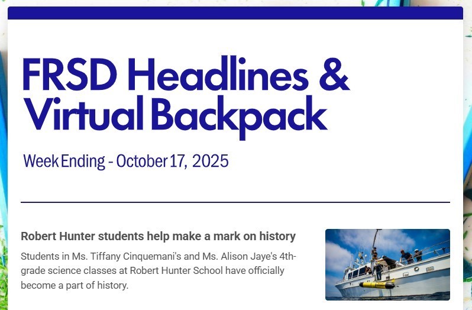Click the Week Ending text in the subtitle
472x310 pixels.
pos(63,161)
